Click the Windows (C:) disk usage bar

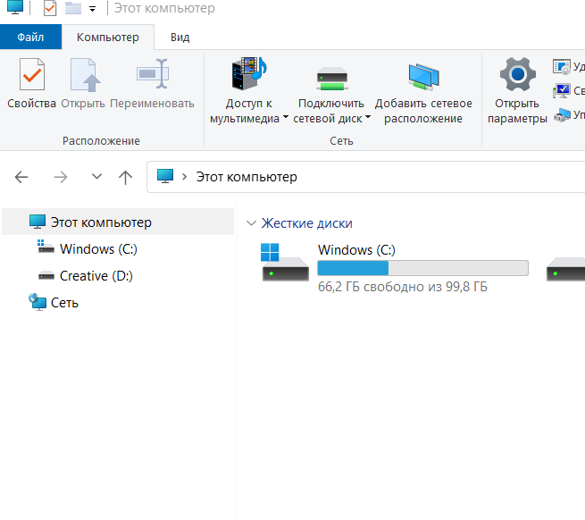tap(423, 268)
